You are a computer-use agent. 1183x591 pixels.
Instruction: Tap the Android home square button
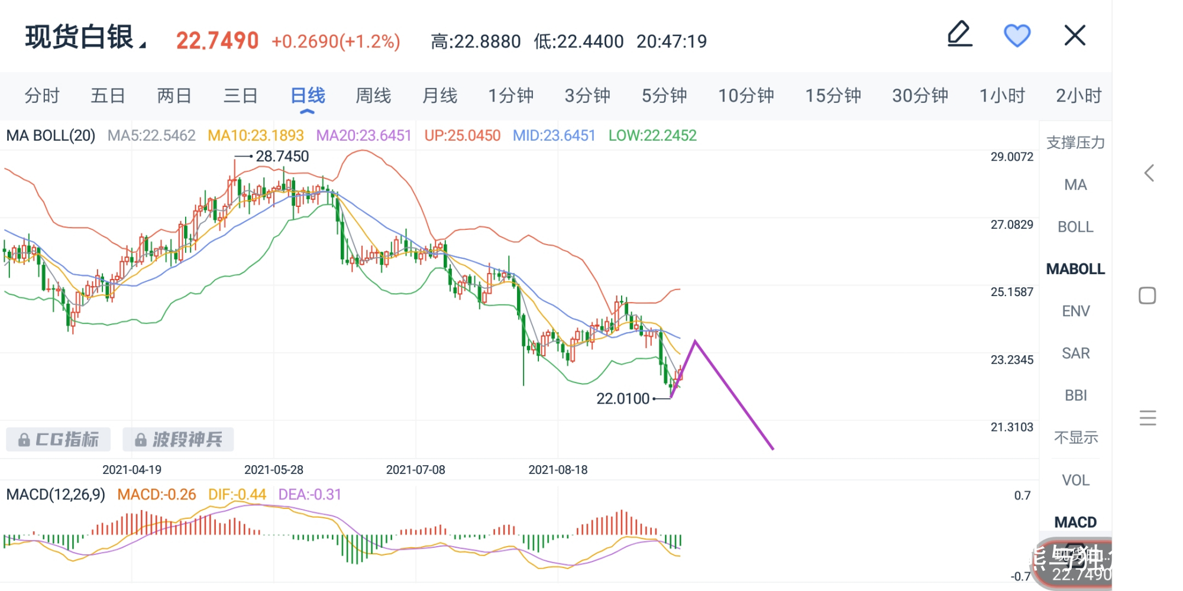point(1148,295)
